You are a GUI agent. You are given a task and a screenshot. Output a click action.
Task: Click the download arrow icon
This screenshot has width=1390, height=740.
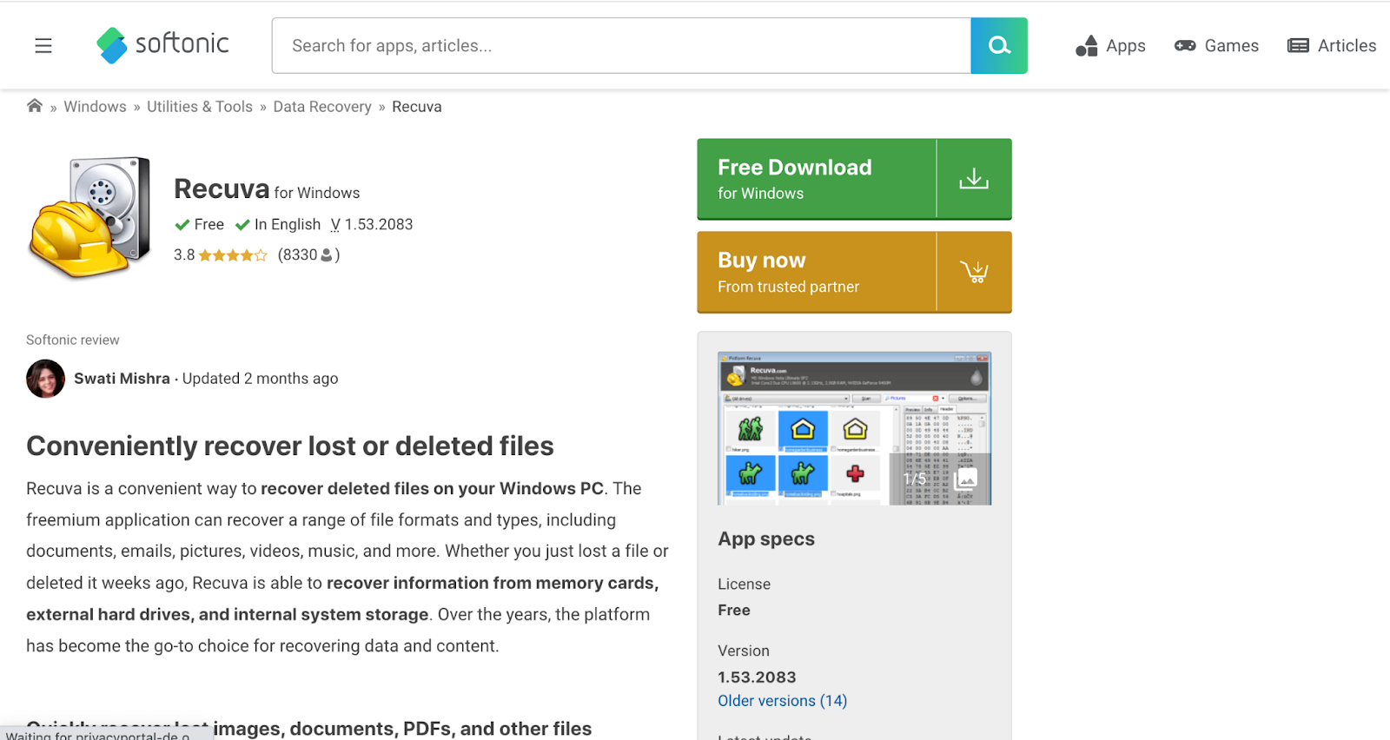coord(974,179)
